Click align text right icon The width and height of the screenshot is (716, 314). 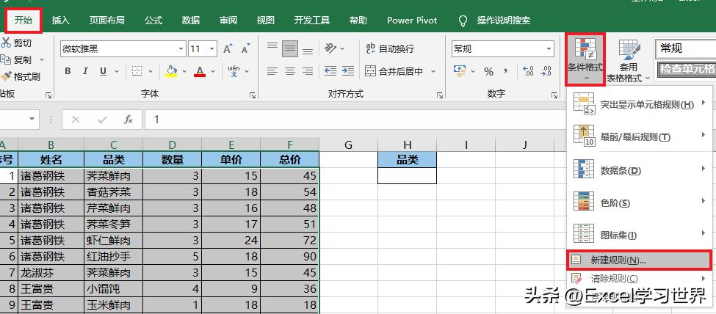pos(308,71)
